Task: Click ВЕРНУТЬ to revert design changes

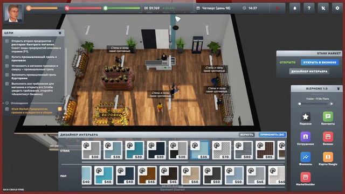Action: 247,135
